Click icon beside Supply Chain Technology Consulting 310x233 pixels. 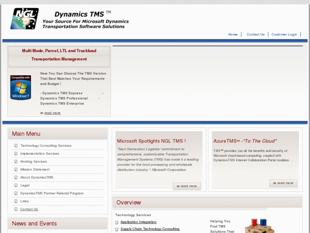click(x=117, y=229)
